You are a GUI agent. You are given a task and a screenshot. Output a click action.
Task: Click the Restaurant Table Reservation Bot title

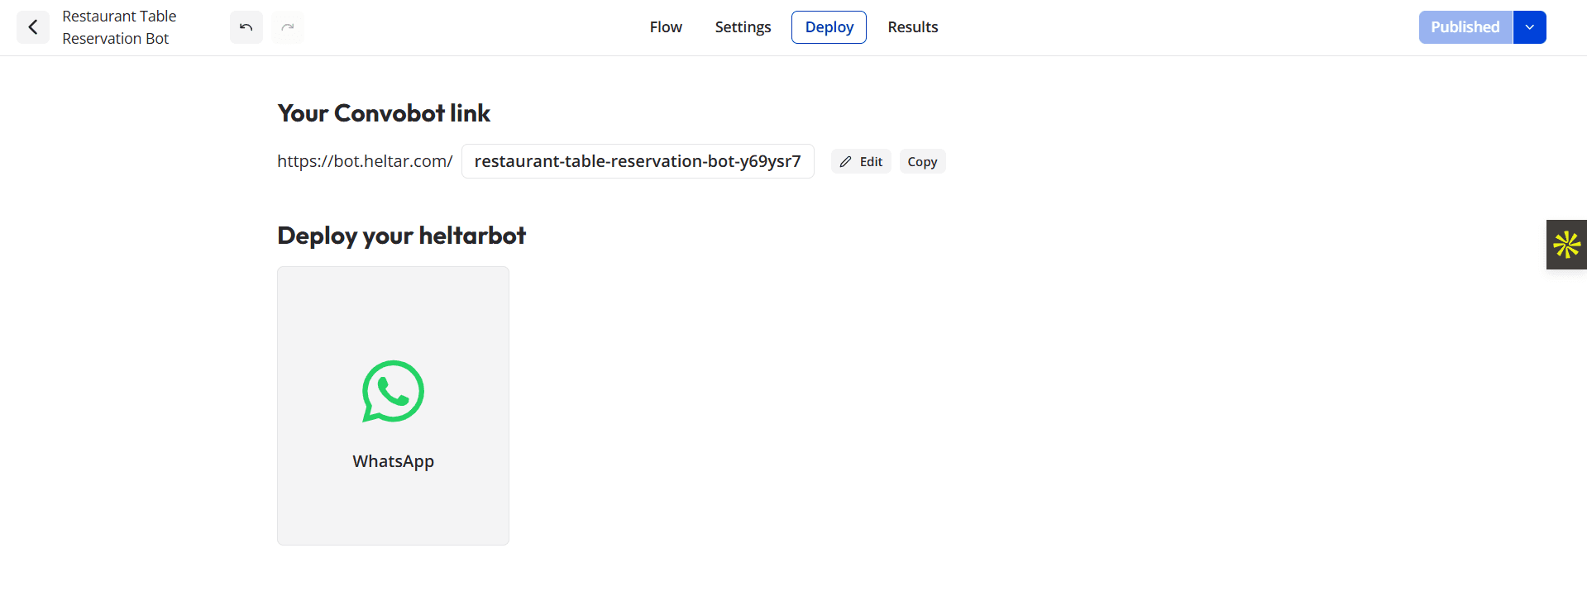coord(119,27)
